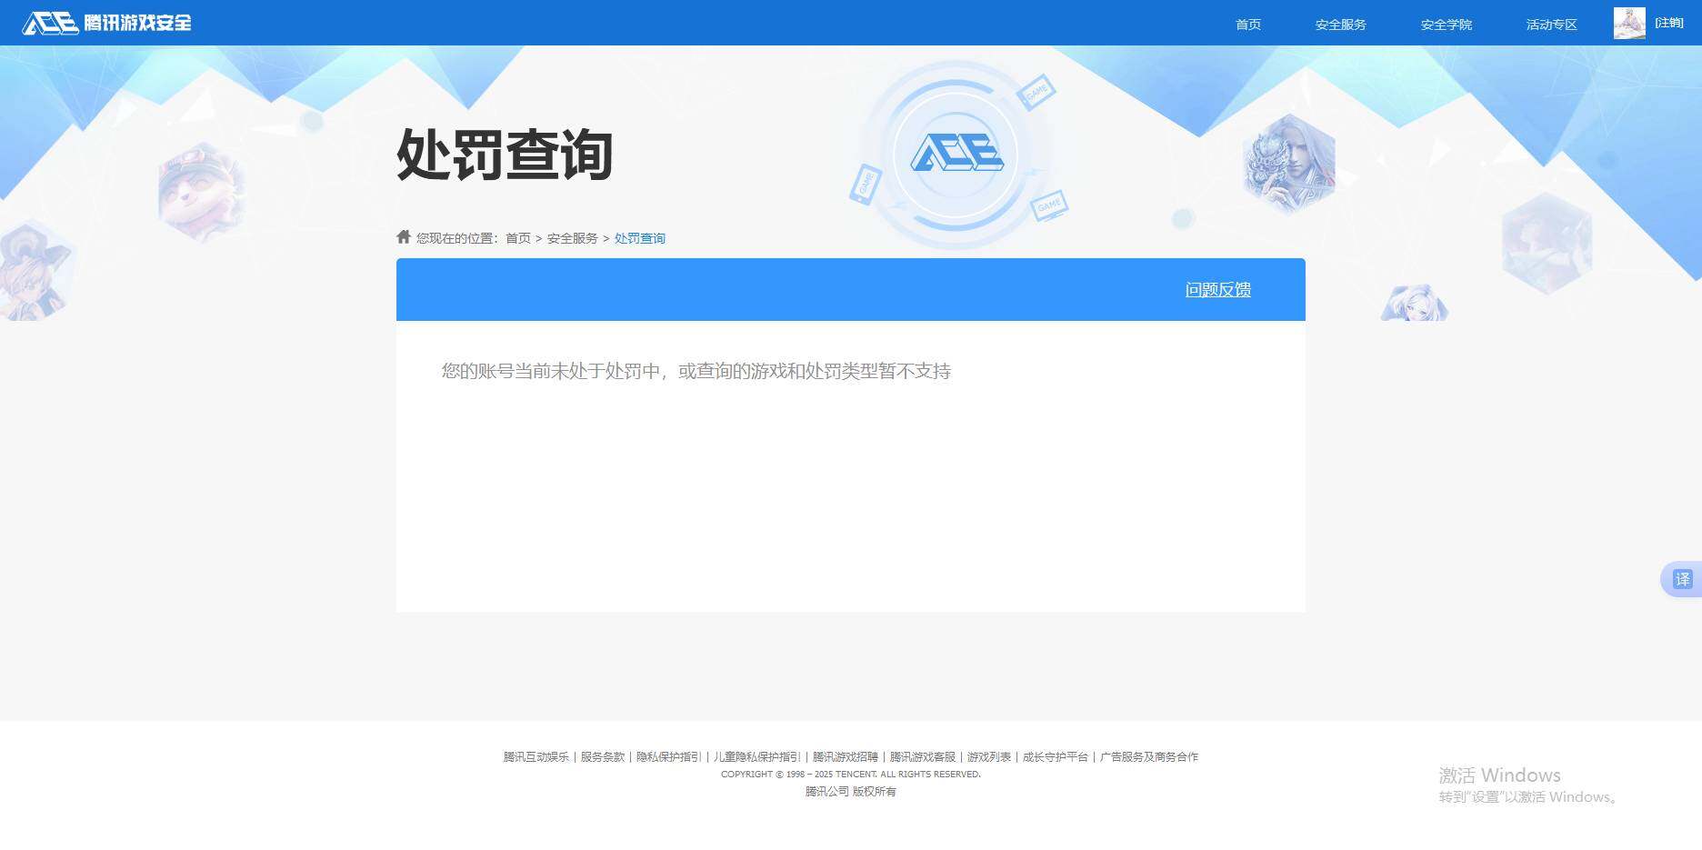Screen dimensions: 1702x850
Task: Open the 首页 navigation menu item
Action: pyautogui.click(x=1247, y=25)
